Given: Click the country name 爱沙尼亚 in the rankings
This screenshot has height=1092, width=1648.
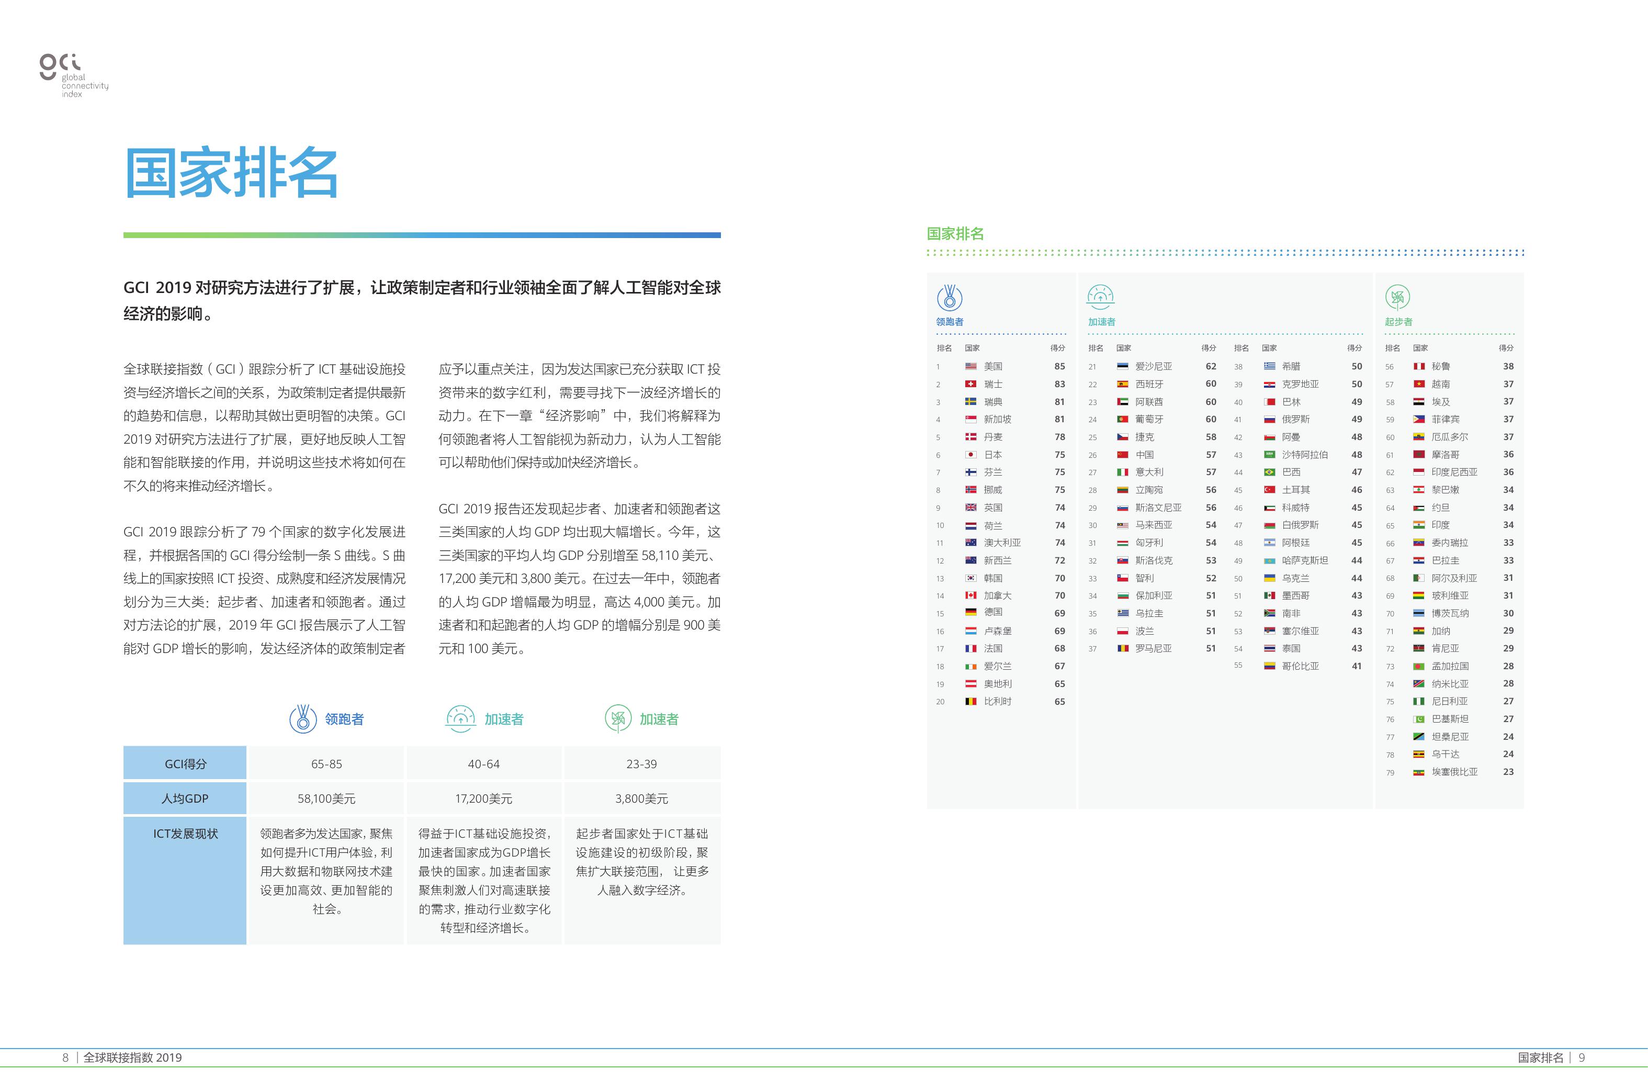Looking at the screenshot, I should (1154, 366).
